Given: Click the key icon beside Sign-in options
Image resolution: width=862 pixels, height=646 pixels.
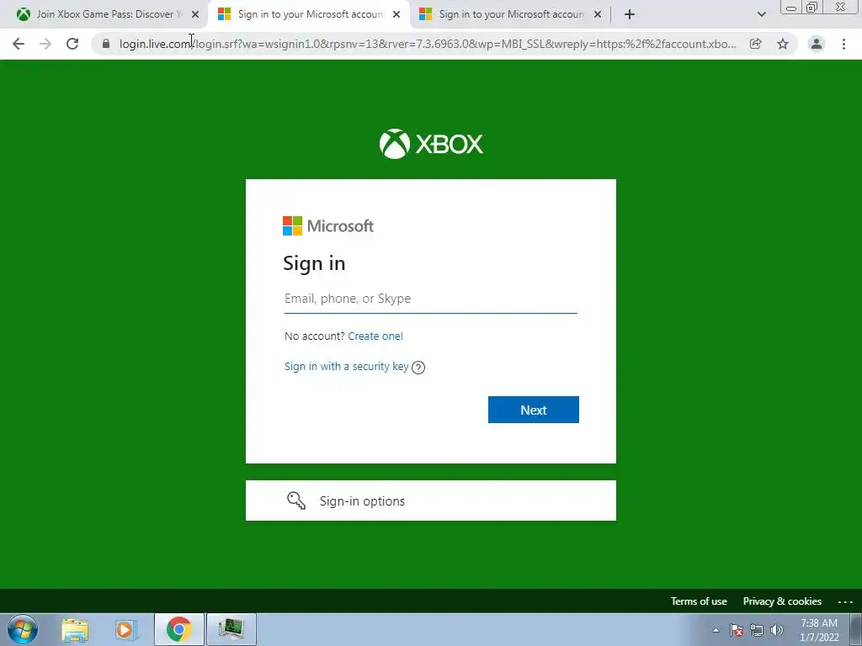Looking at the screenshot, I should pyautogui.click(x=296, y=500).
